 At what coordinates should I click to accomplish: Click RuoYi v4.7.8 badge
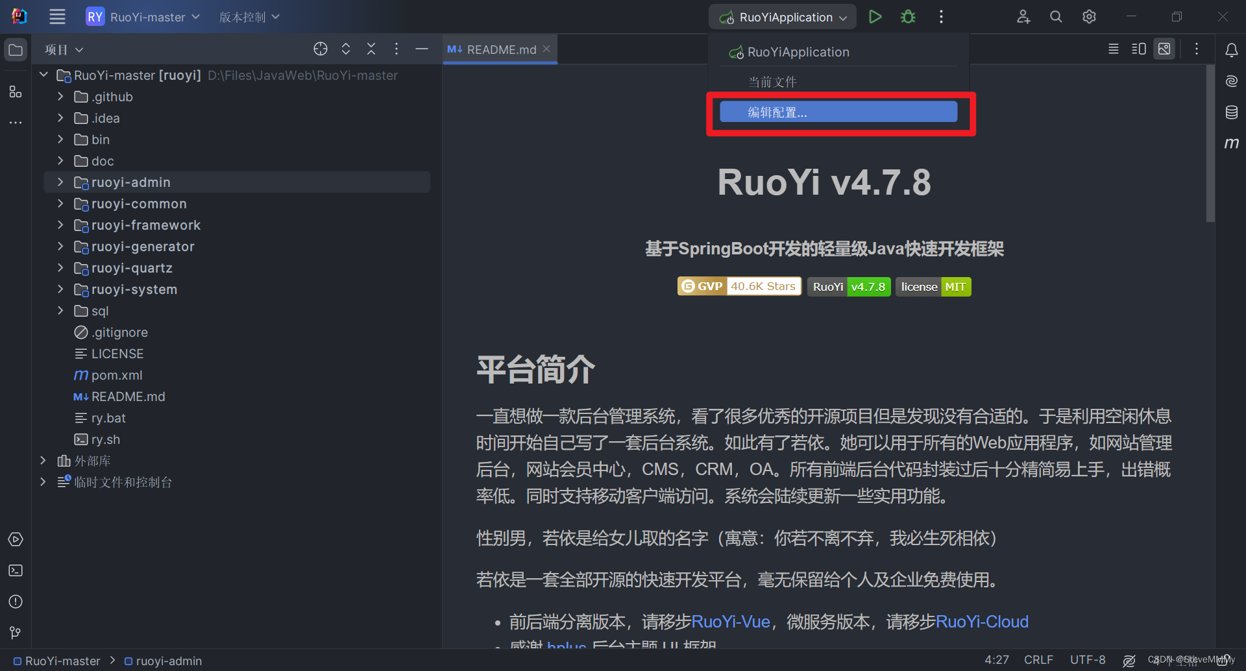849,286
